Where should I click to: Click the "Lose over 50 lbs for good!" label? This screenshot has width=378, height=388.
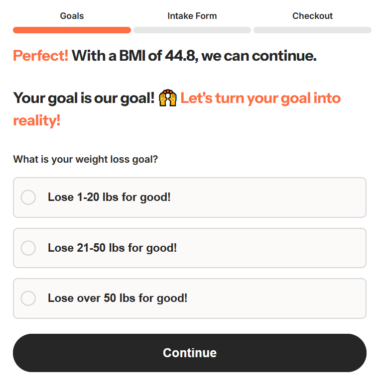click(x=118, y=298)
